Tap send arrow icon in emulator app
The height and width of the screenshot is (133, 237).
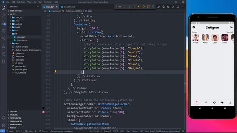[x=231, y=27]
